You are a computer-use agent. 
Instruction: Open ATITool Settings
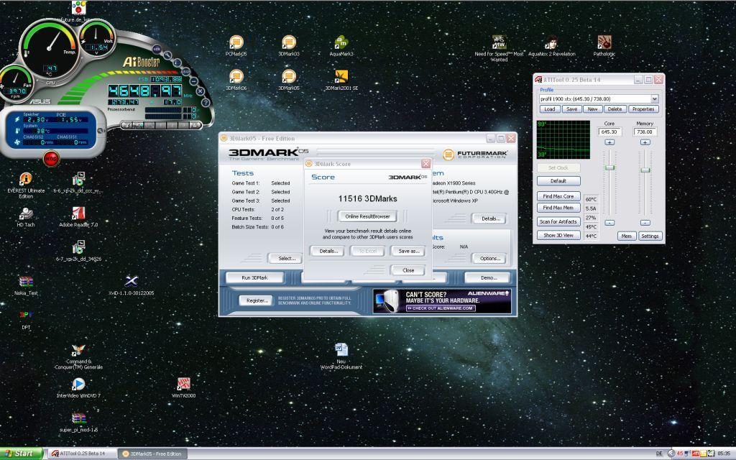650,236
